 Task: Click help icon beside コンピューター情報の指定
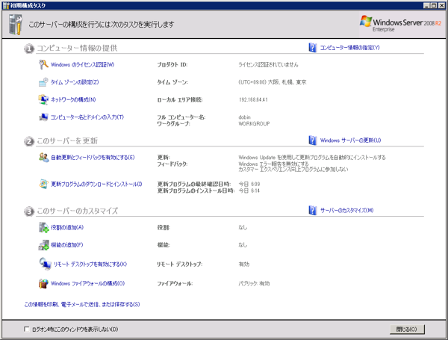[313, 48]
